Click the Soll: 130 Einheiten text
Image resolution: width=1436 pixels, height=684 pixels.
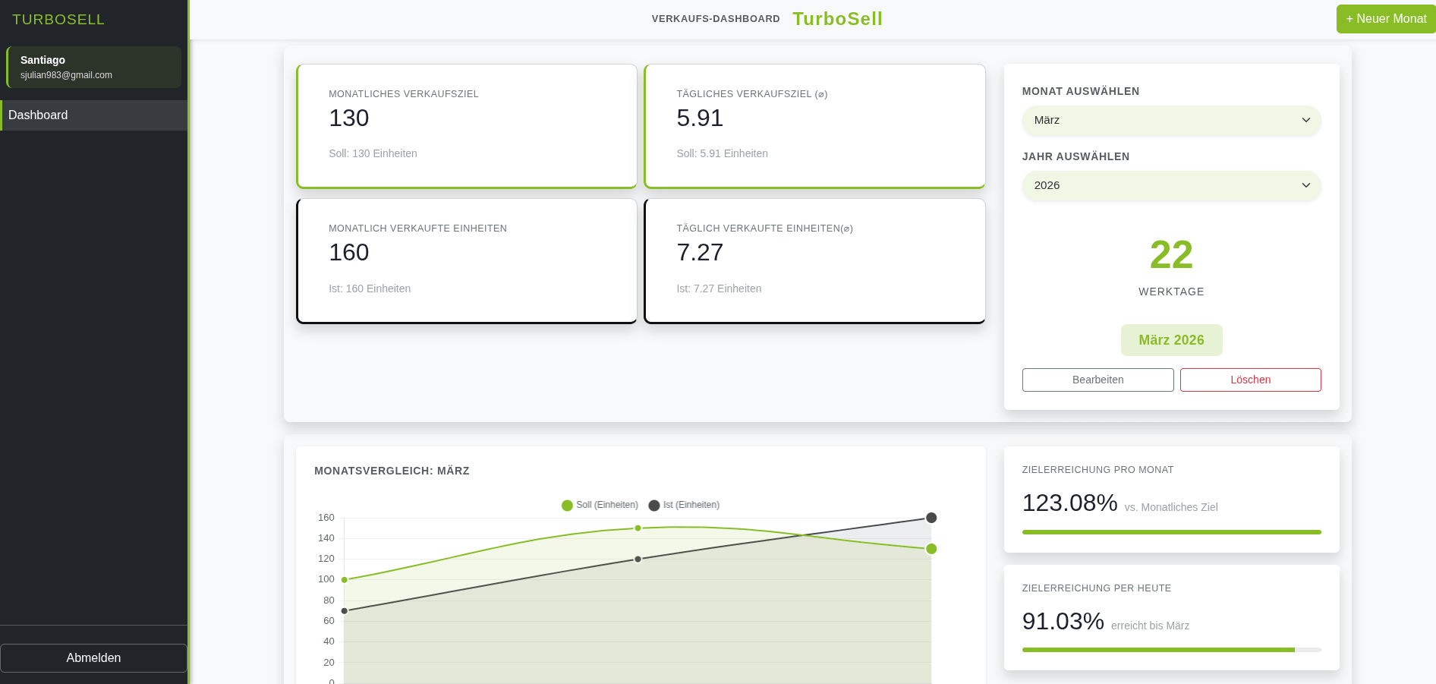tap(373, 154)
